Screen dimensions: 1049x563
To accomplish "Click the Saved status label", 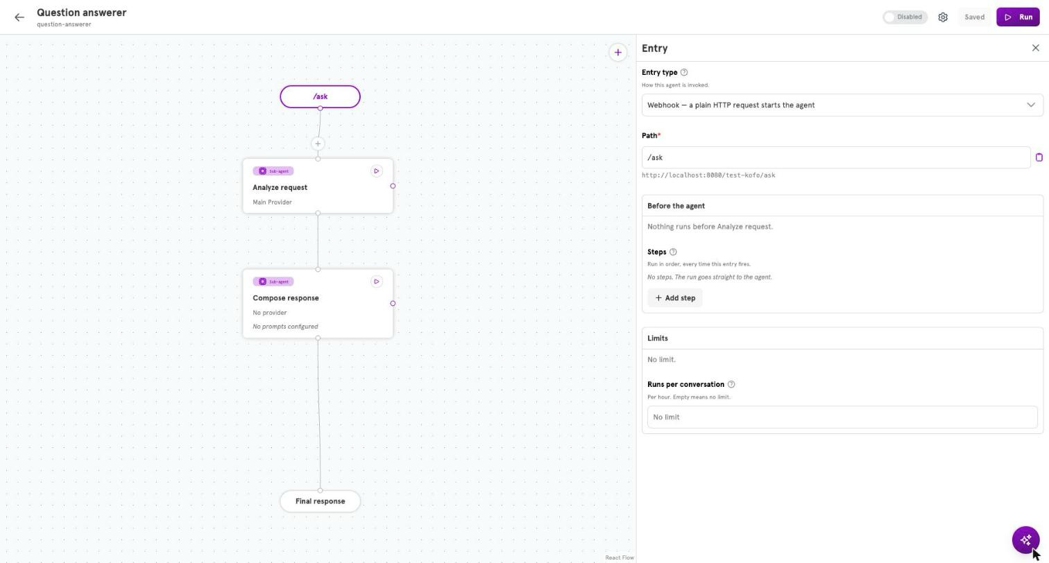I will [974, 17].
